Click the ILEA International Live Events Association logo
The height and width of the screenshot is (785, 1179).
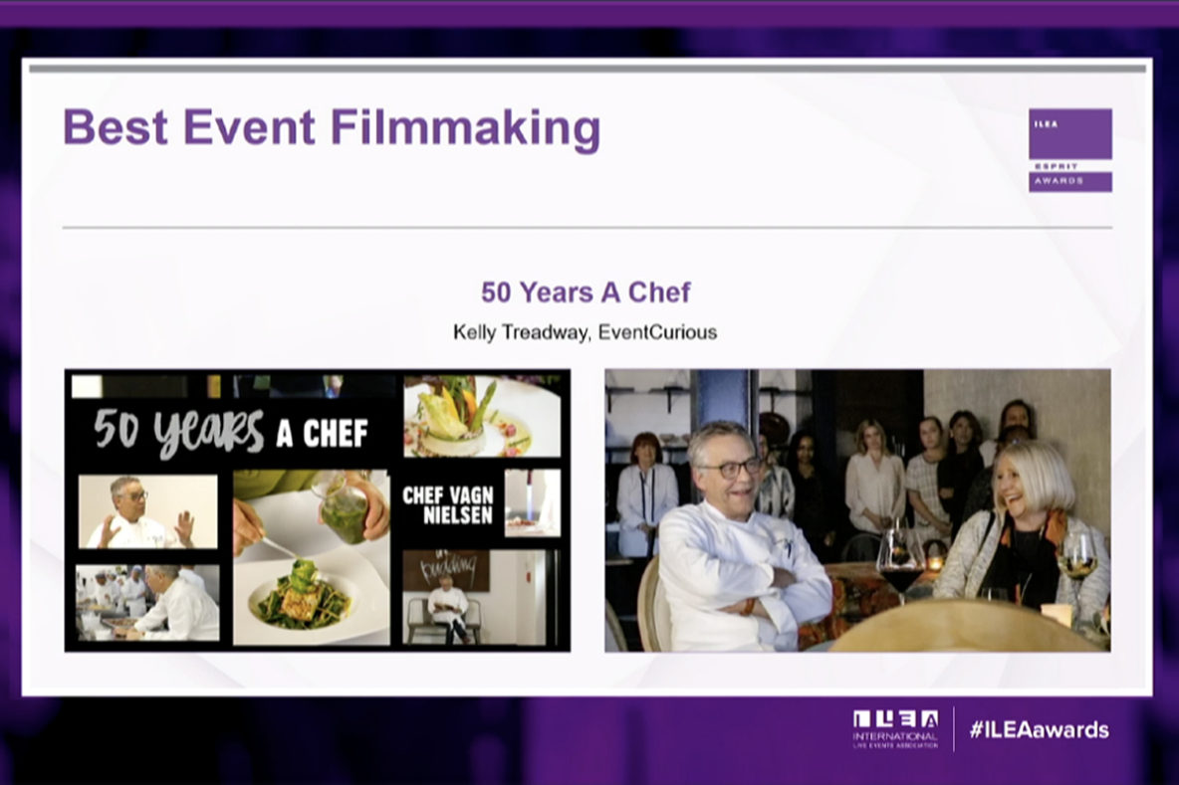[894, 729]
